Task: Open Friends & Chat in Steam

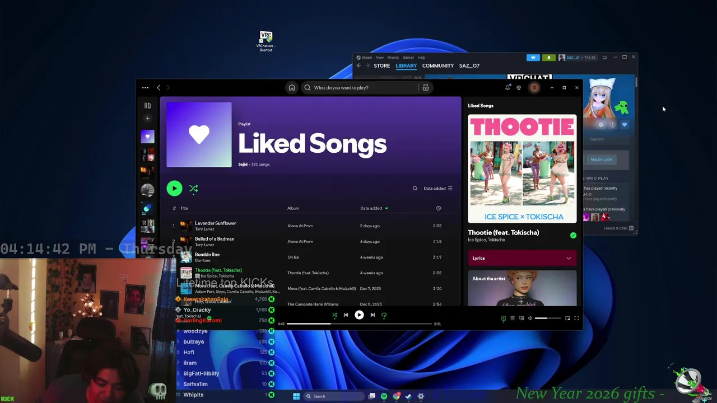Action: 618,228
